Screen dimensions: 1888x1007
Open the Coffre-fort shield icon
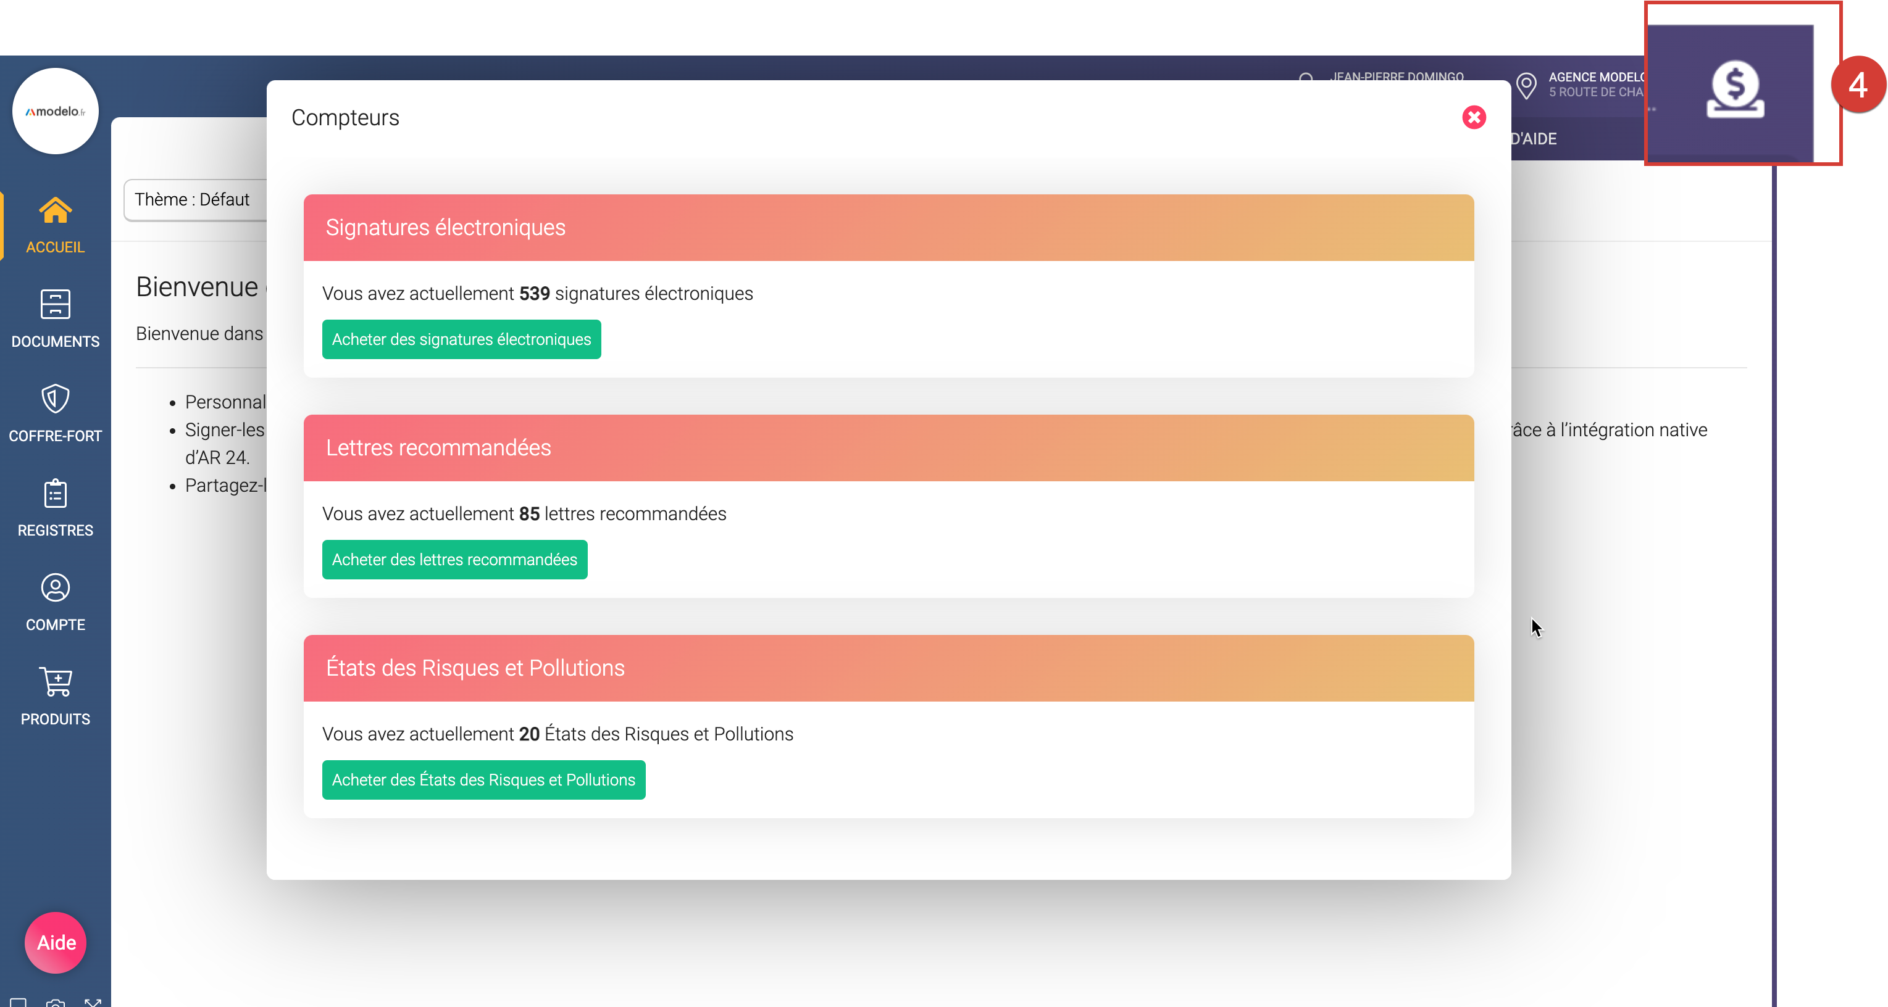pos(55,399)
